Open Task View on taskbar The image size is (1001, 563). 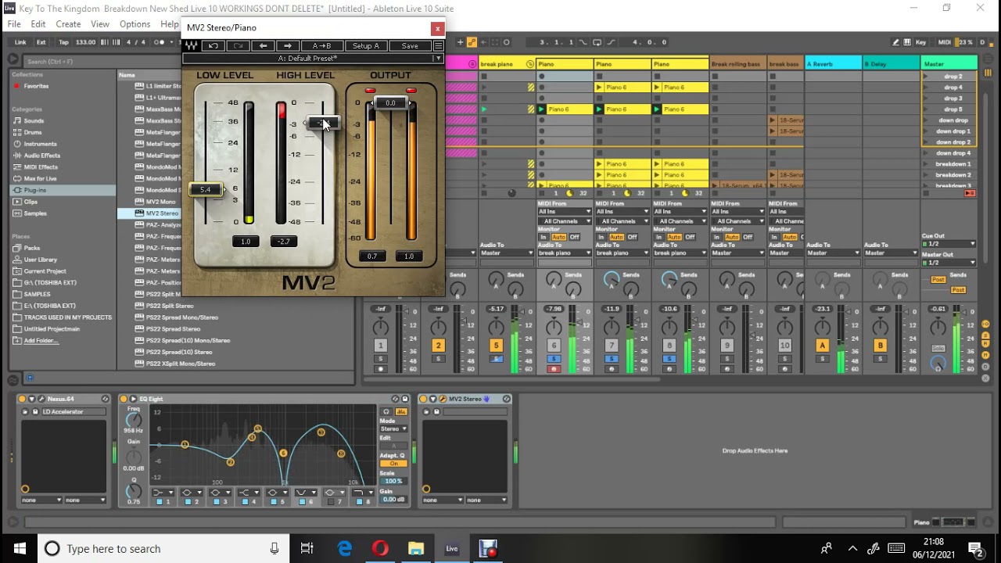tap(307, 548)
